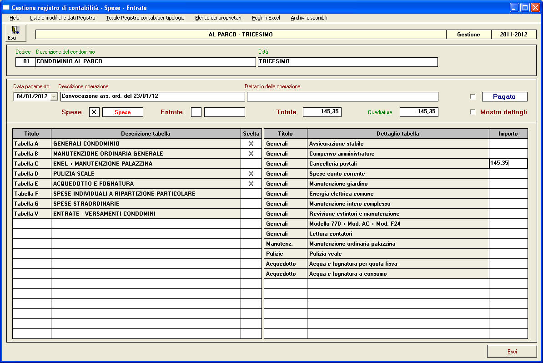Select row SPESE INDIVIDUALI A RIPARTIZIONE PARTICOLARE
This screenshot has width=543, height=363.
click(137, 194)
